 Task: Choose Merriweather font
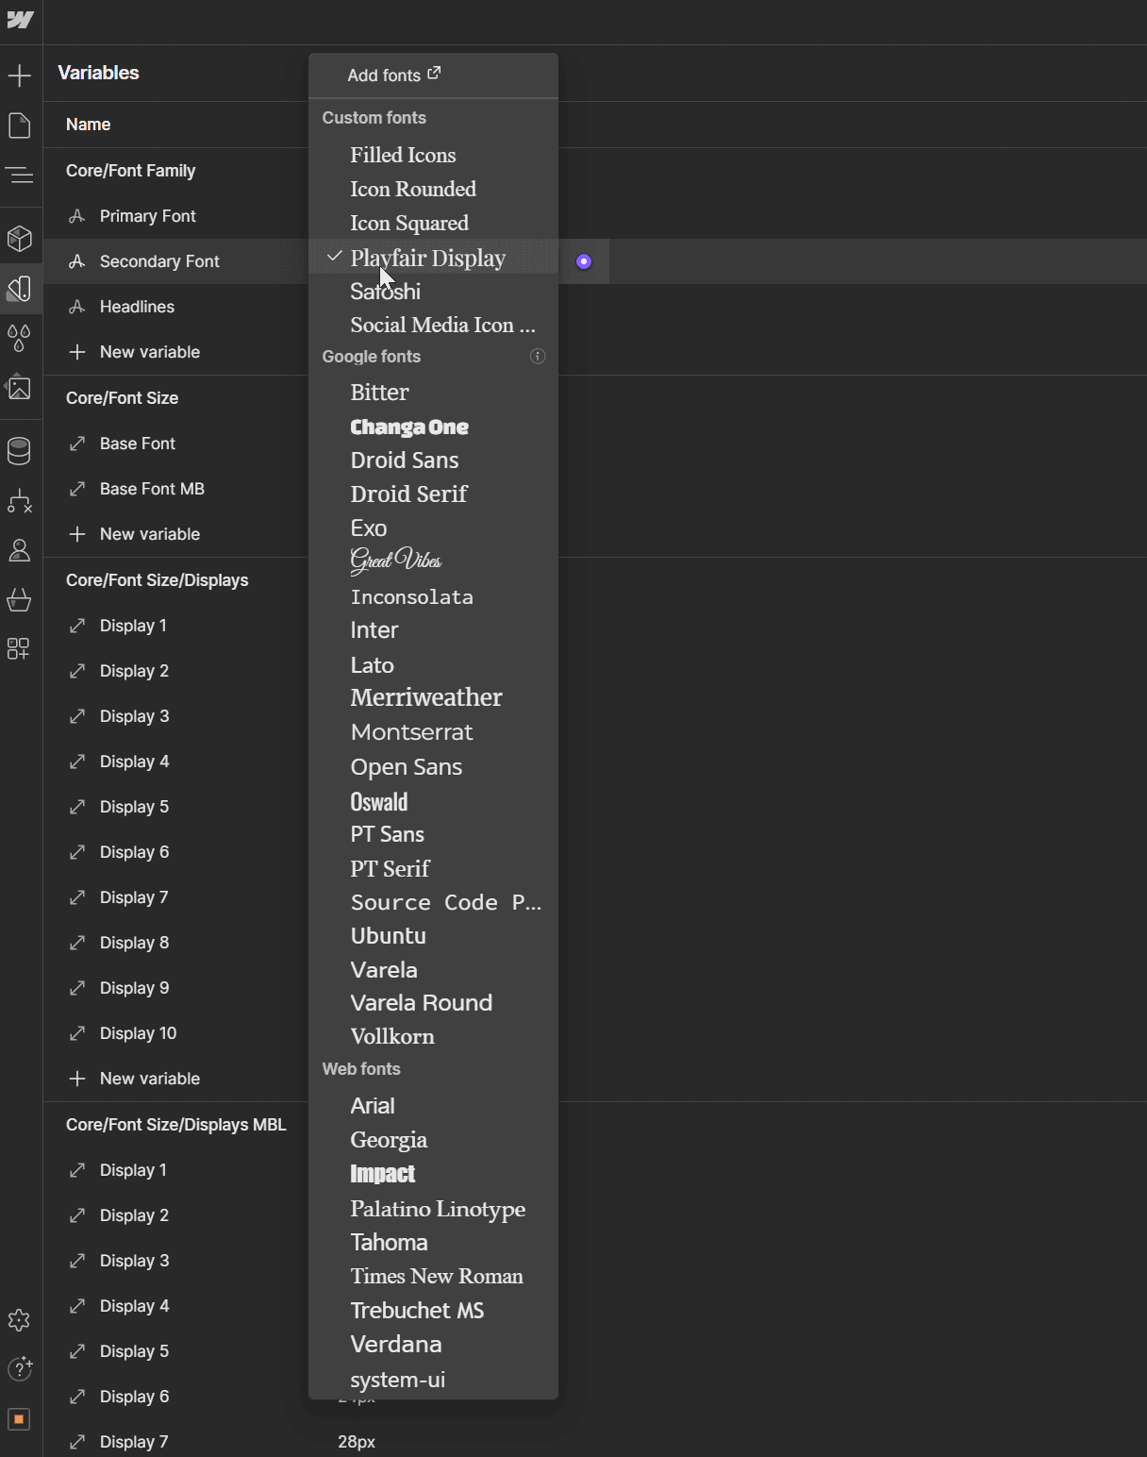tap(433, 698)
